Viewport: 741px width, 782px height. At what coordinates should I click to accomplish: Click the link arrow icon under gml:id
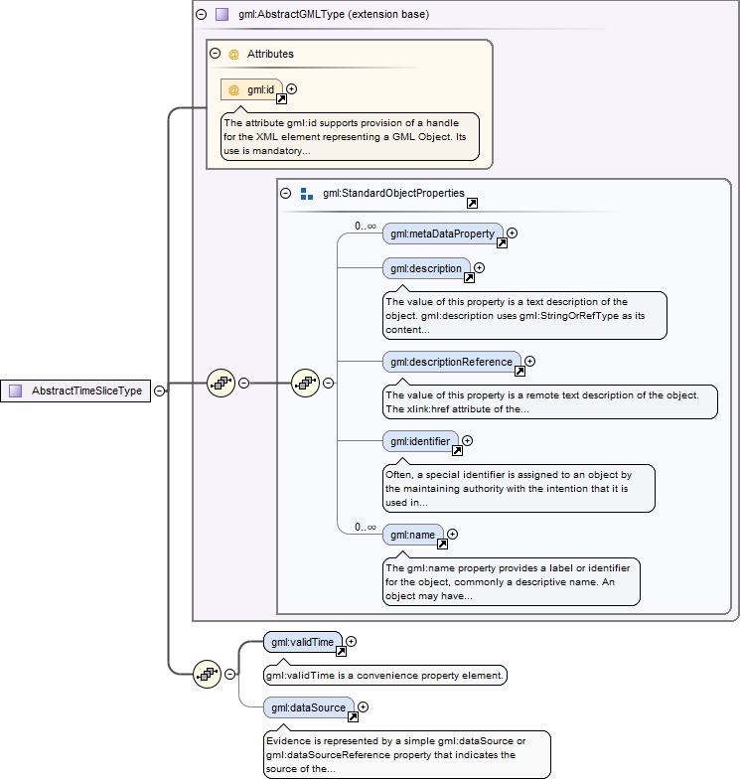coord(281,99)
